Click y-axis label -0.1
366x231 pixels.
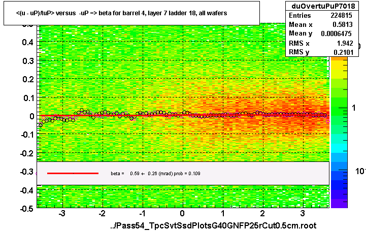point(27,135)
